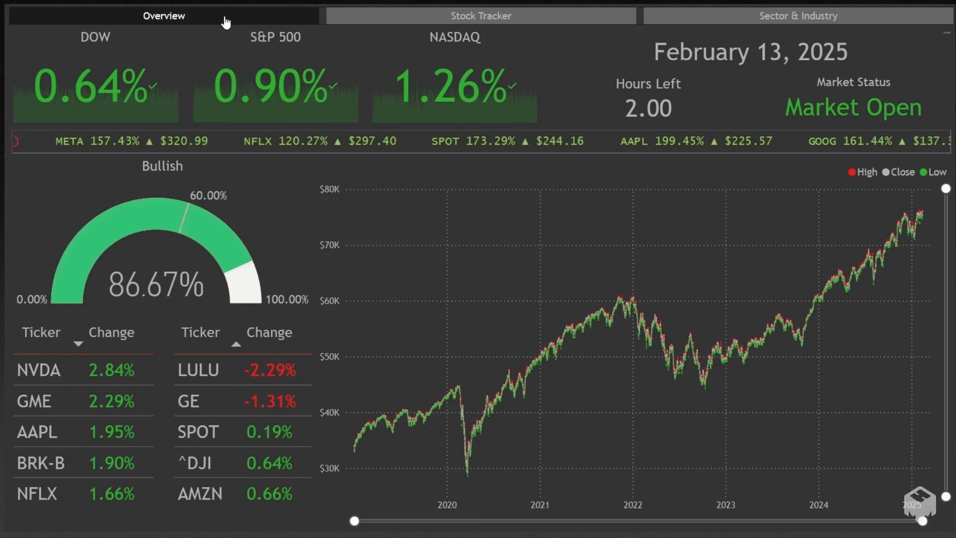This screenshot has width=956, height=538.
Task: Click the left handle of the date zoom slider
Action: click(x=355, y=521)
